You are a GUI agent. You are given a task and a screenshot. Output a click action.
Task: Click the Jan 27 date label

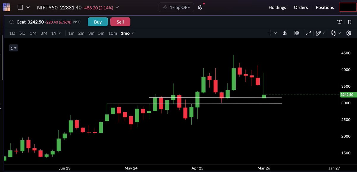click(x=334, y=168)
